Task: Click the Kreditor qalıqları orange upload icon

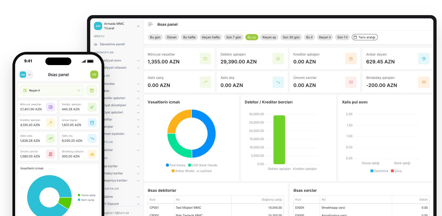Action: [x=351, y=59]
